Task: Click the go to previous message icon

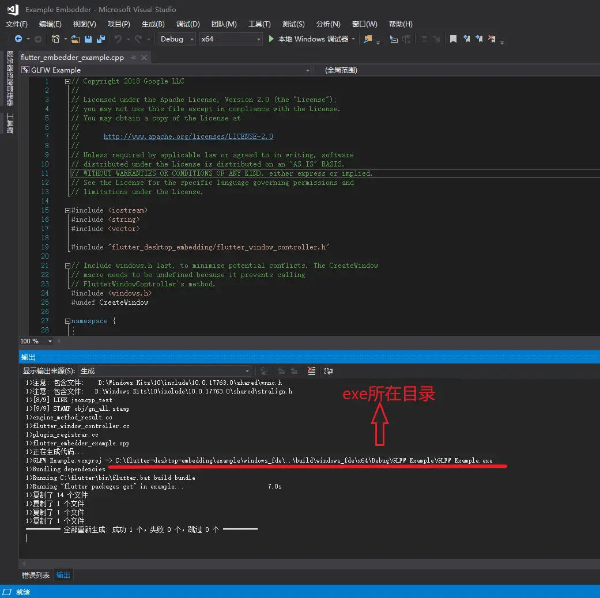Action: tap(281, 371)
